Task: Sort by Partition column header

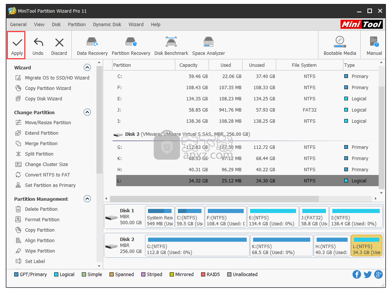Action: tap(144, 65)
